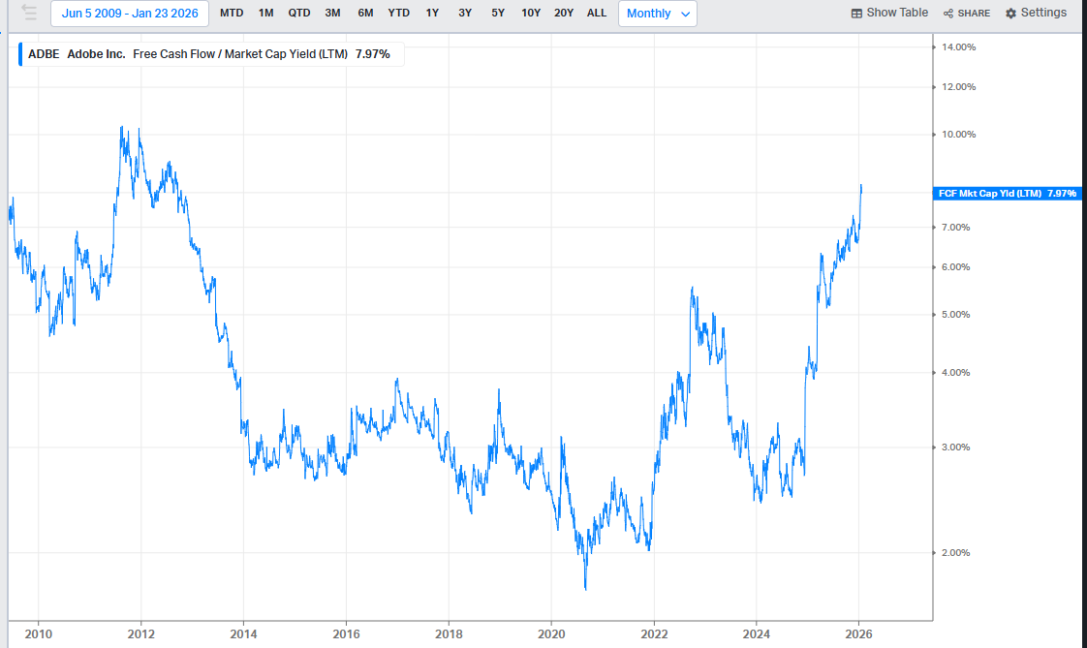
Task: Select the 5Y time range
Action: [498, 14]
